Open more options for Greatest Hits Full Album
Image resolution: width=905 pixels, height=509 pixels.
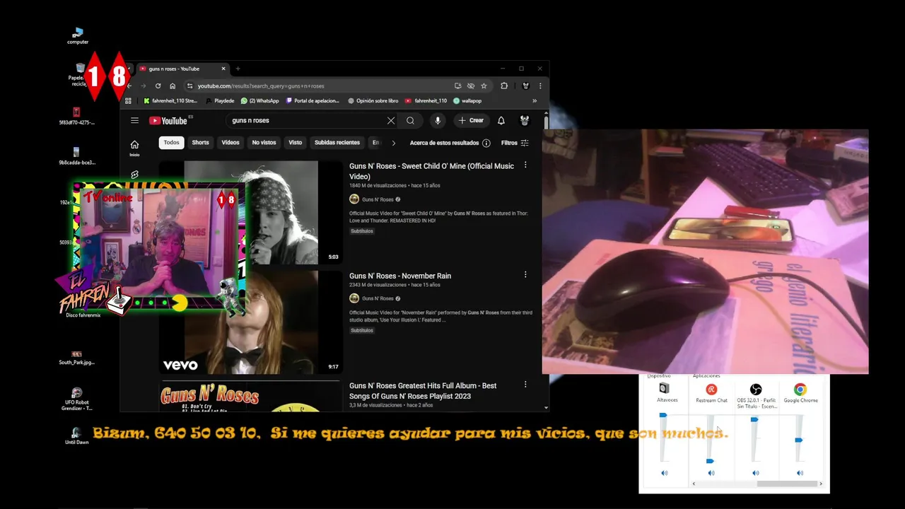[525, 385]
